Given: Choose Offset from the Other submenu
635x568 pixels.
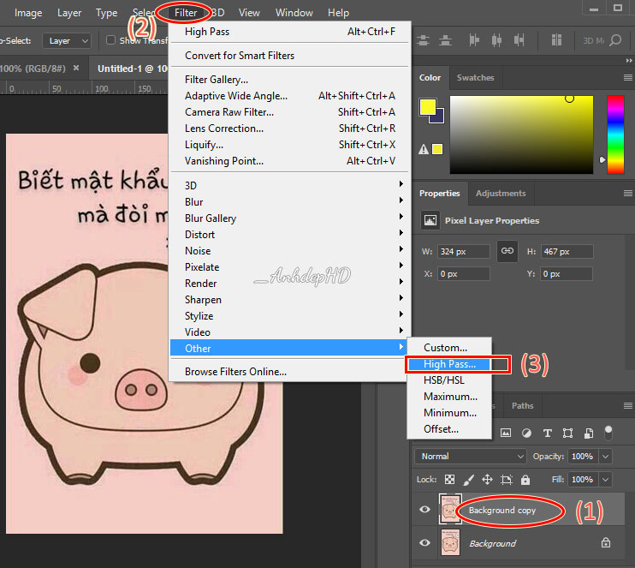Looking at the screenshot, I should [x=449, y=429].
